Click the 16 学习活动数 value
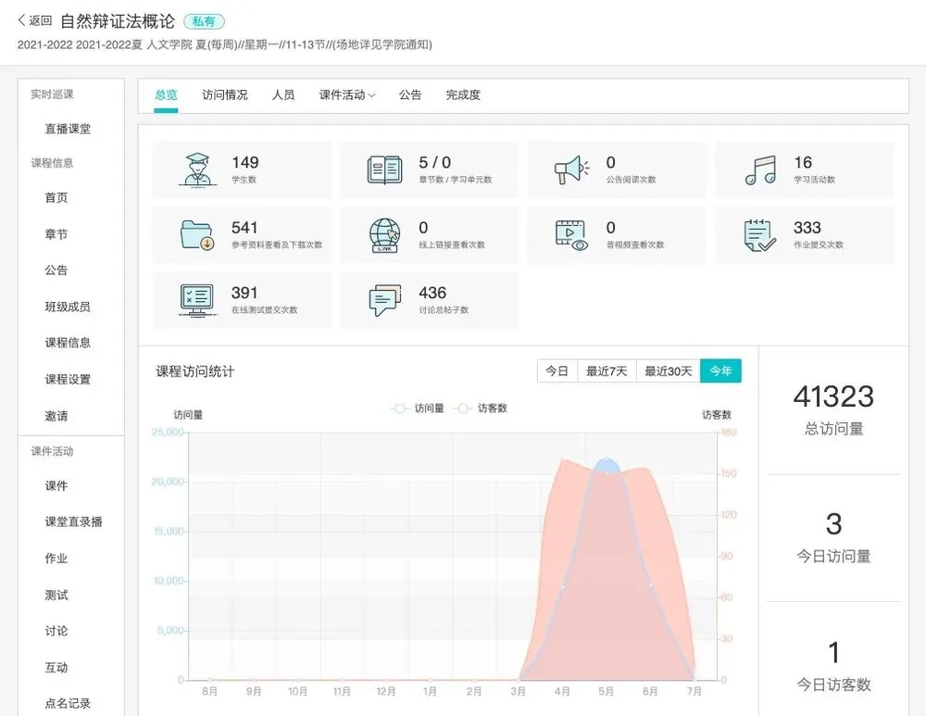 [803, 162]
